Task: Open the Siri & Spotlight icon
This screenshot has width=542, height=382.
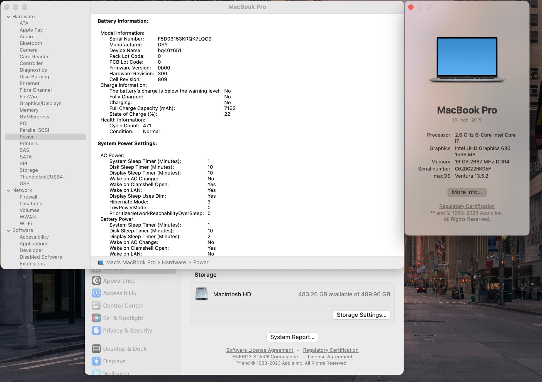Action: click(96, 318)
